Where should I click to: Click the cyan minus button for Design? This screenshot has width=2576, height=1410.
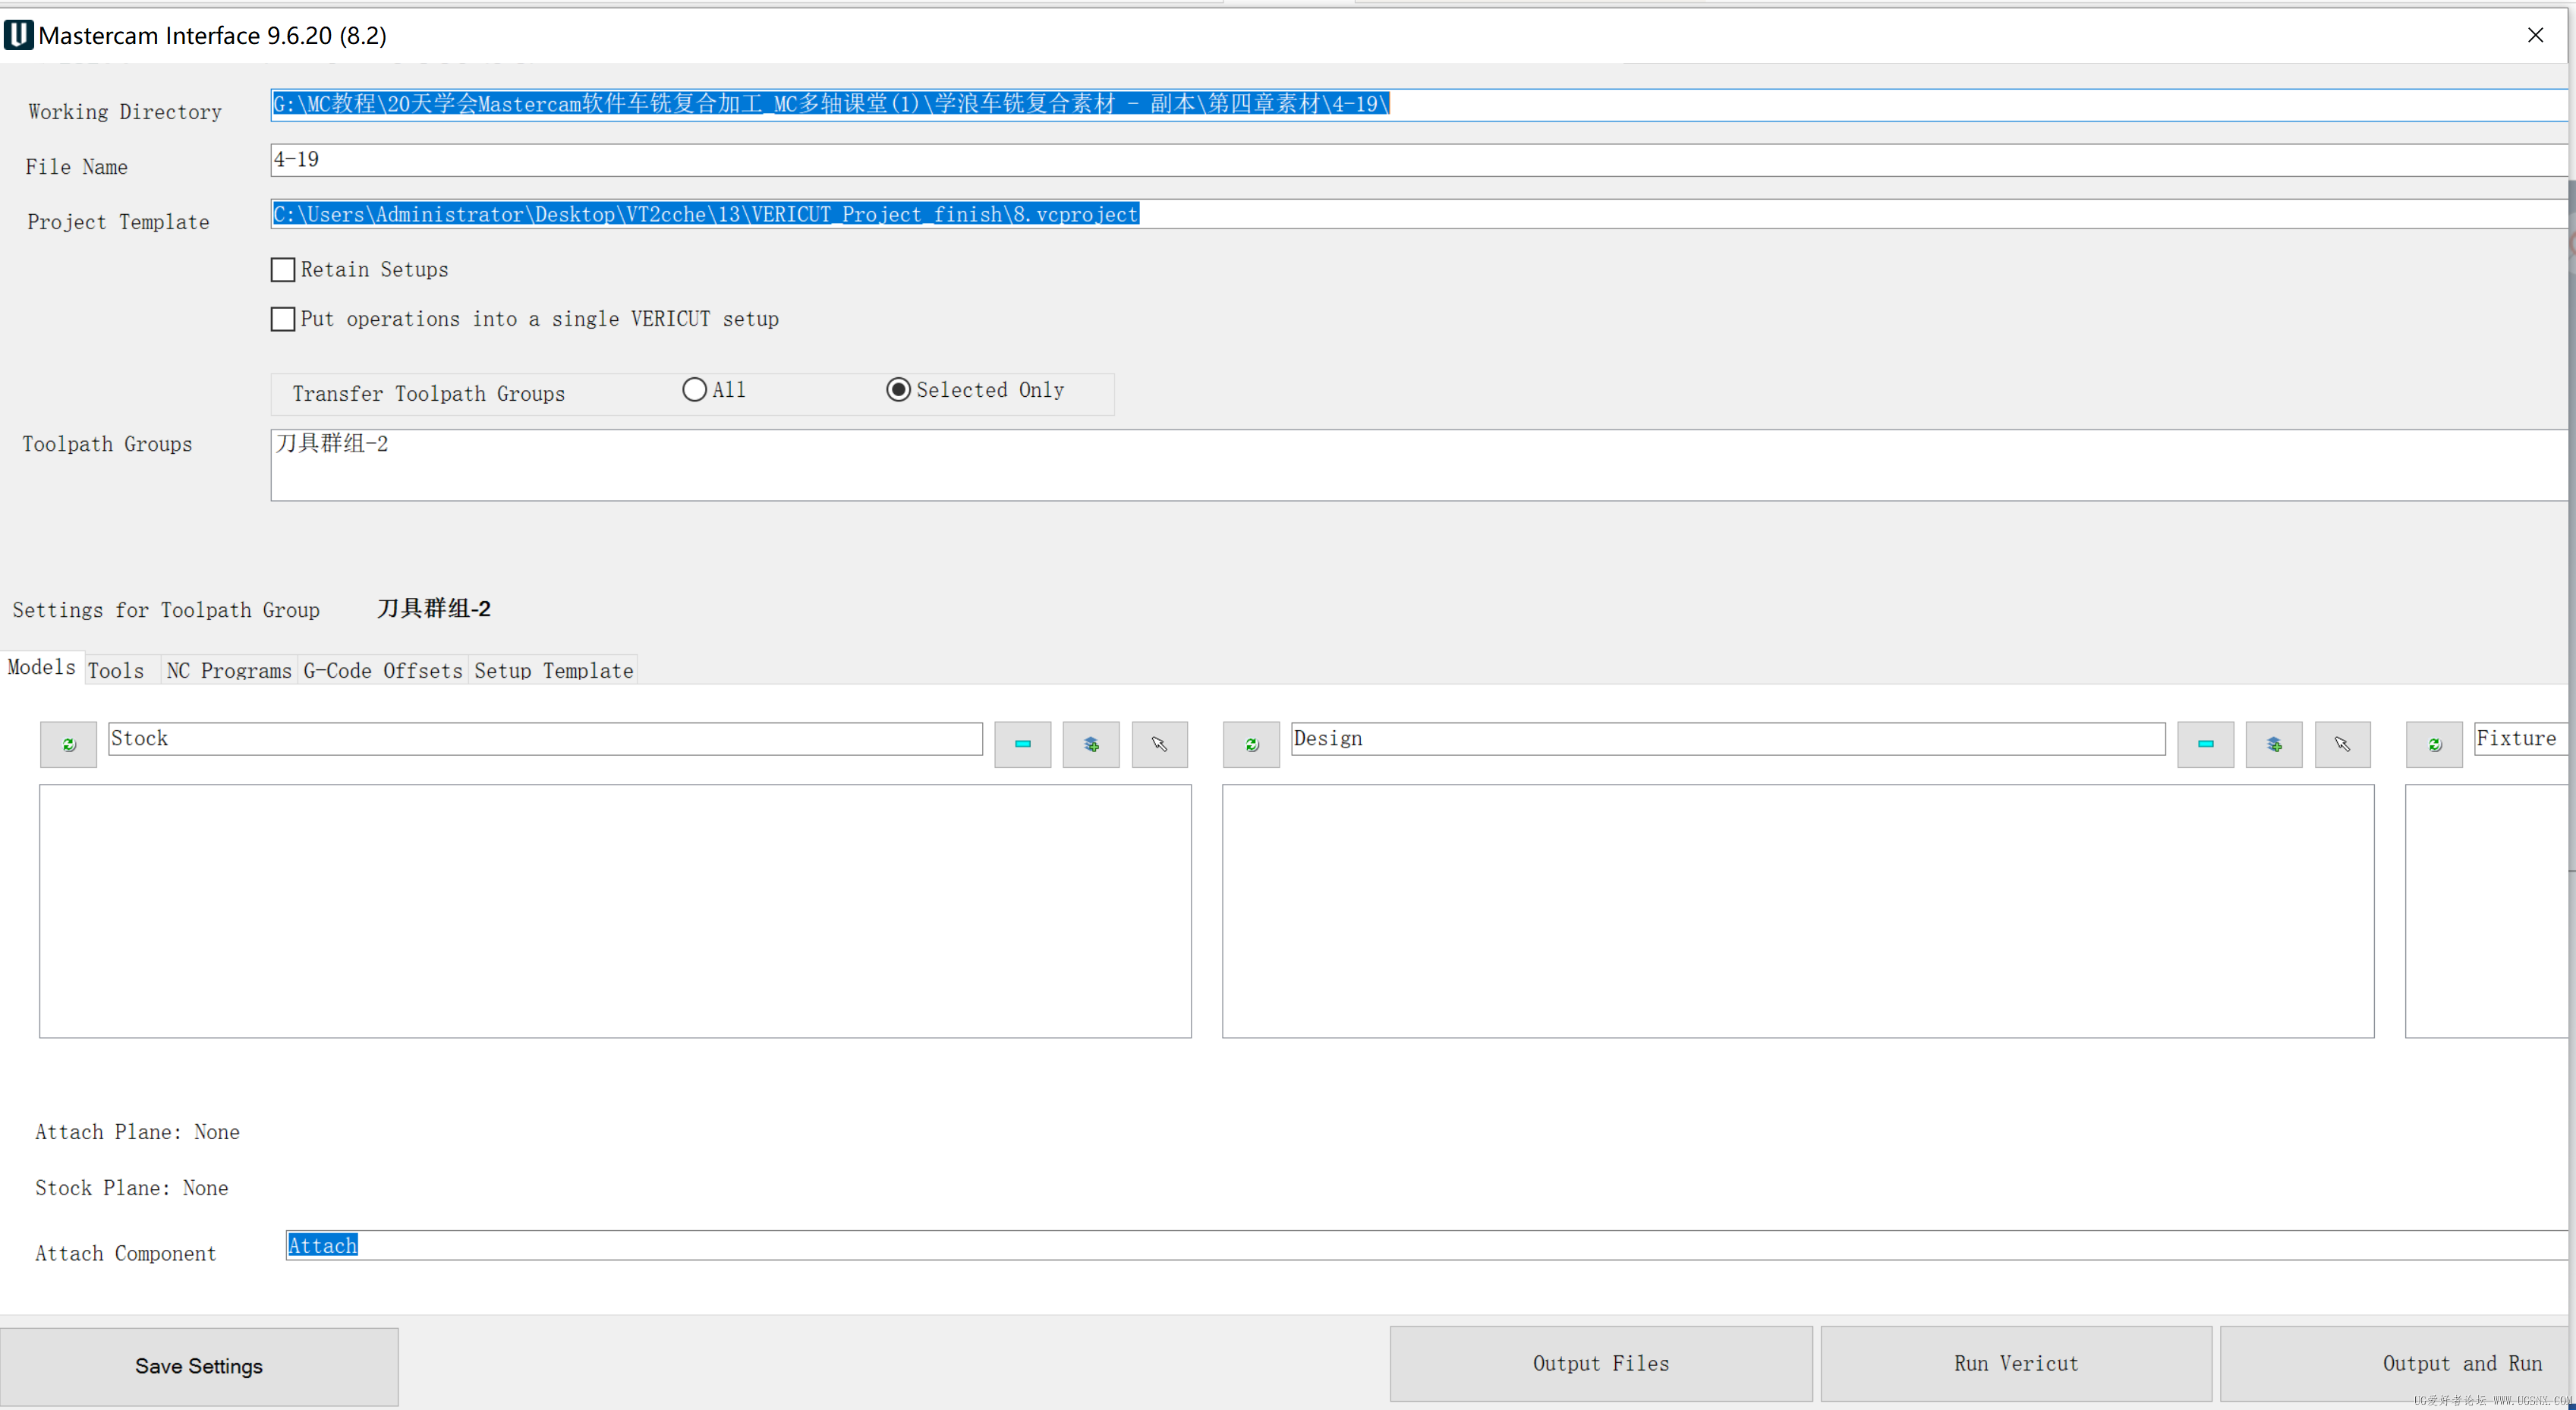[x=2205, y=744]
